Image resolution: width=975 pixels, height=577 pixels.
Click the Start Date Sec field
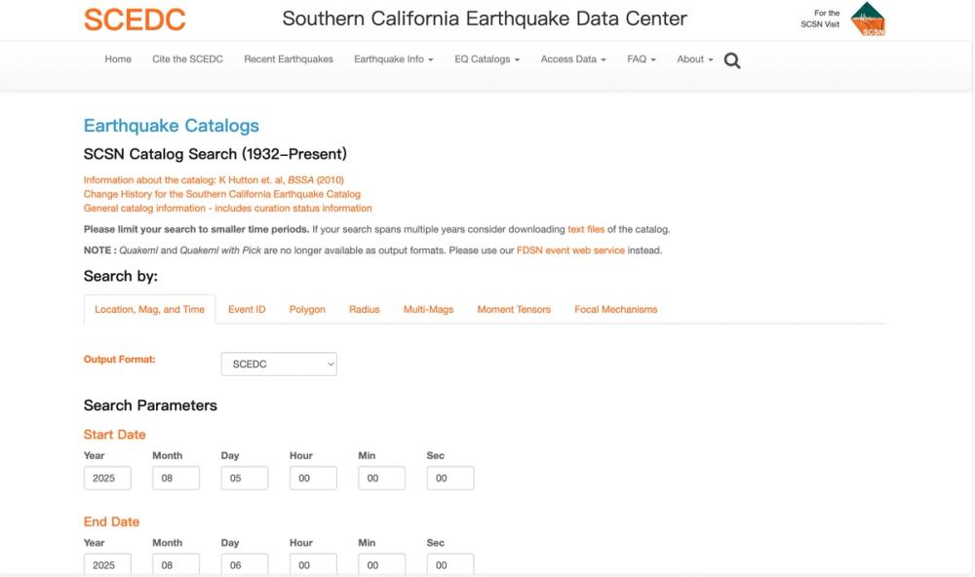tap(450, 479)
